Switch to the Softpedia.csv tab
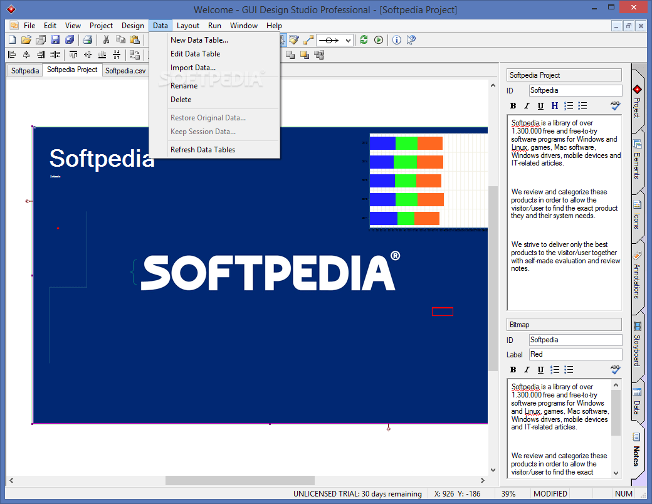652x504 pixels. [125, 71]
